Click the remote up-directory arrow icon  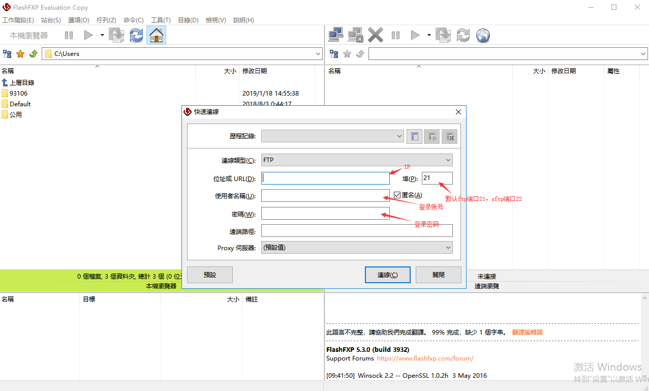coord(360,53)
